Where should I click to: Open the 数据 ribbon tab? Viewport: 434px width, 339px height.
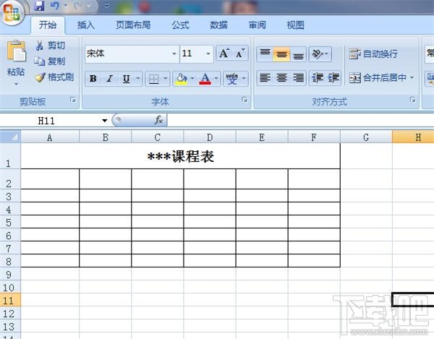pyautogui.click(x=218, y=25)
